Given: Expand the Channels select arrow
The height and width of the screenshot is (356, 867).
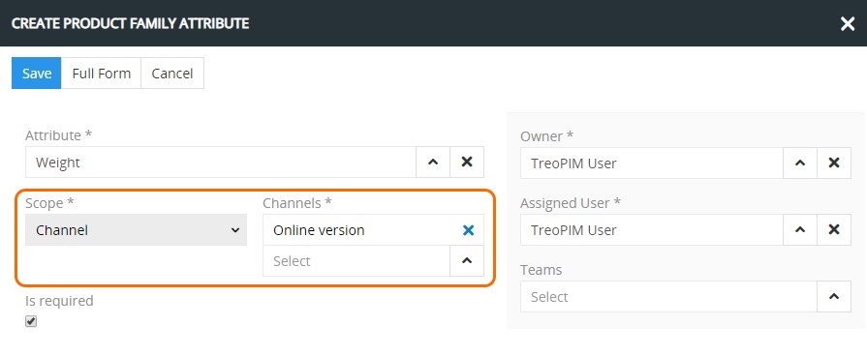Looking at the screenshot, I should (x=467, y=260).
